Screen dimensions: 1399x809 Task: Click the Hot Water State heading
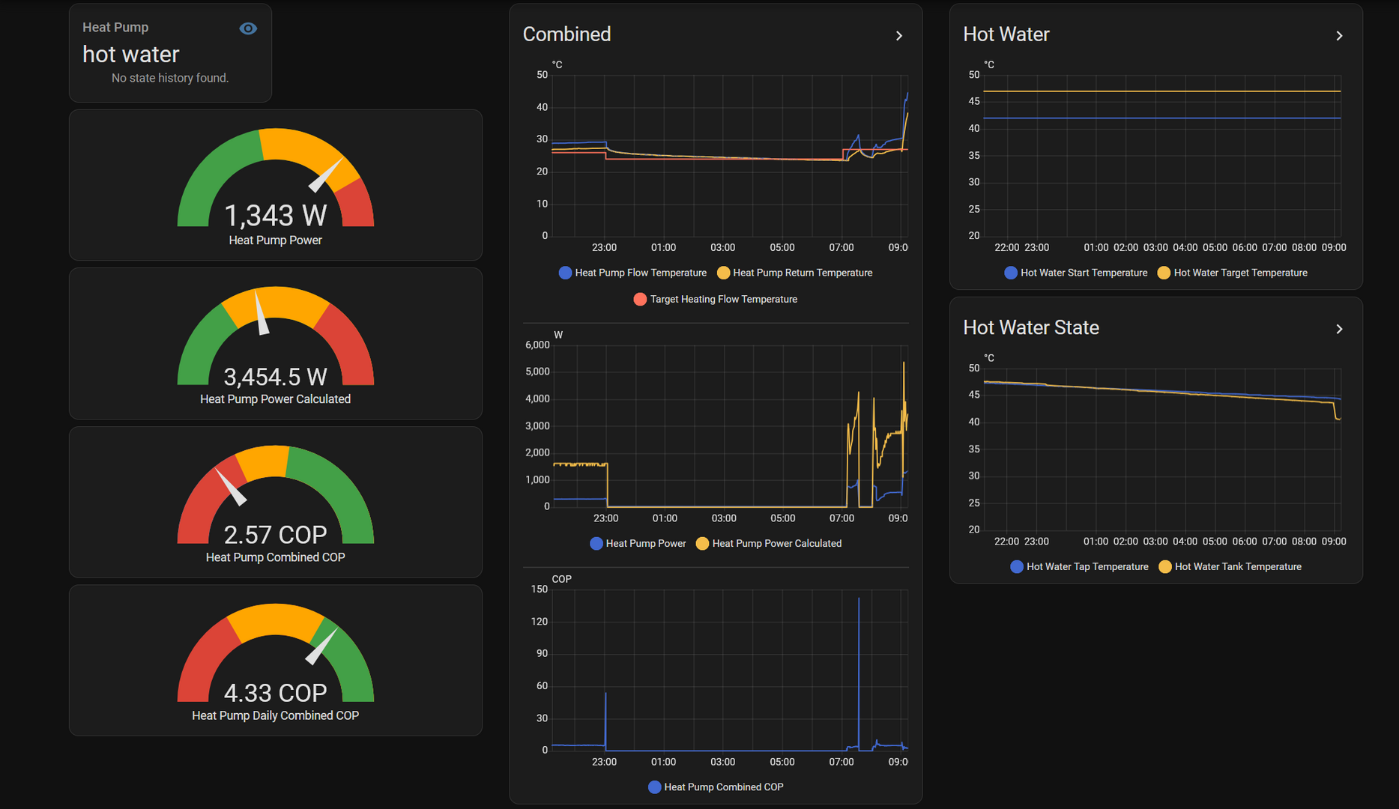pyautogui.click(x=1030, y=327)
